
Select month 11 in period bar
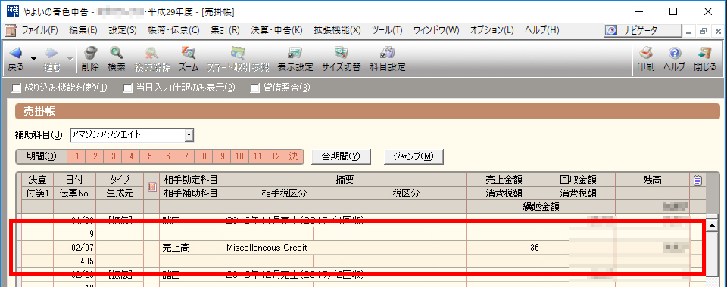257,156
